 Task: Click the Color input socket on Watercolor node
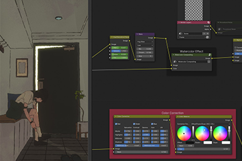171,68
